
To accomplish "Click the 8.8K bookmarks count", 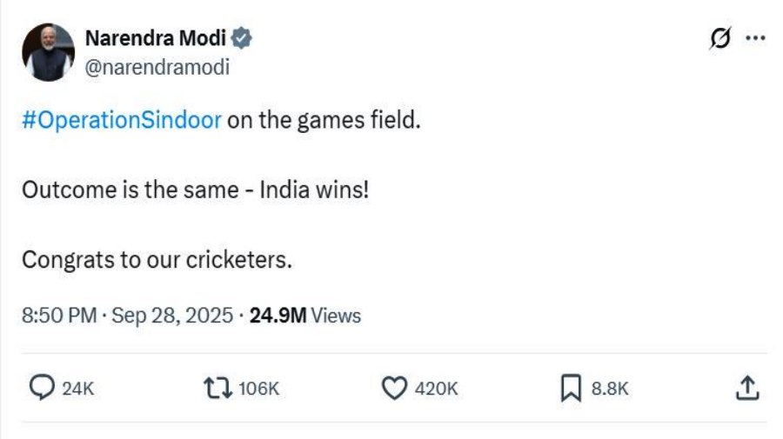I will (609, 389).
